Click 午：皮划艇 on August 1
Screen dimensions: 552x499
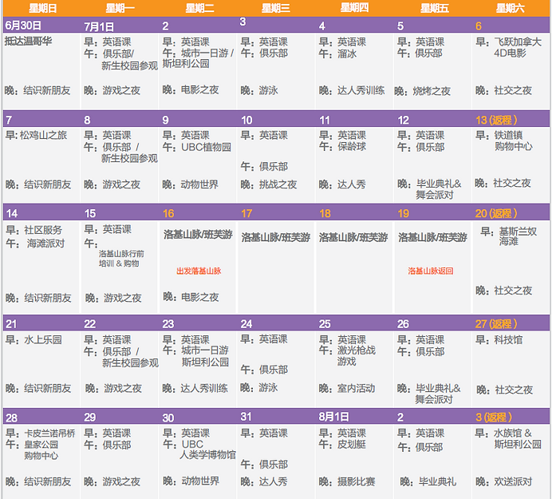[x=342, y=445]
